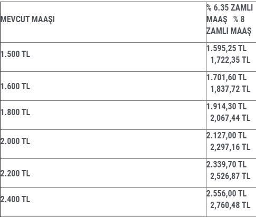Click the MEVCUT MAAŞI header cell
Image resolution: width=256 pixels, height=217 pixels.
[x=103, y=22]
